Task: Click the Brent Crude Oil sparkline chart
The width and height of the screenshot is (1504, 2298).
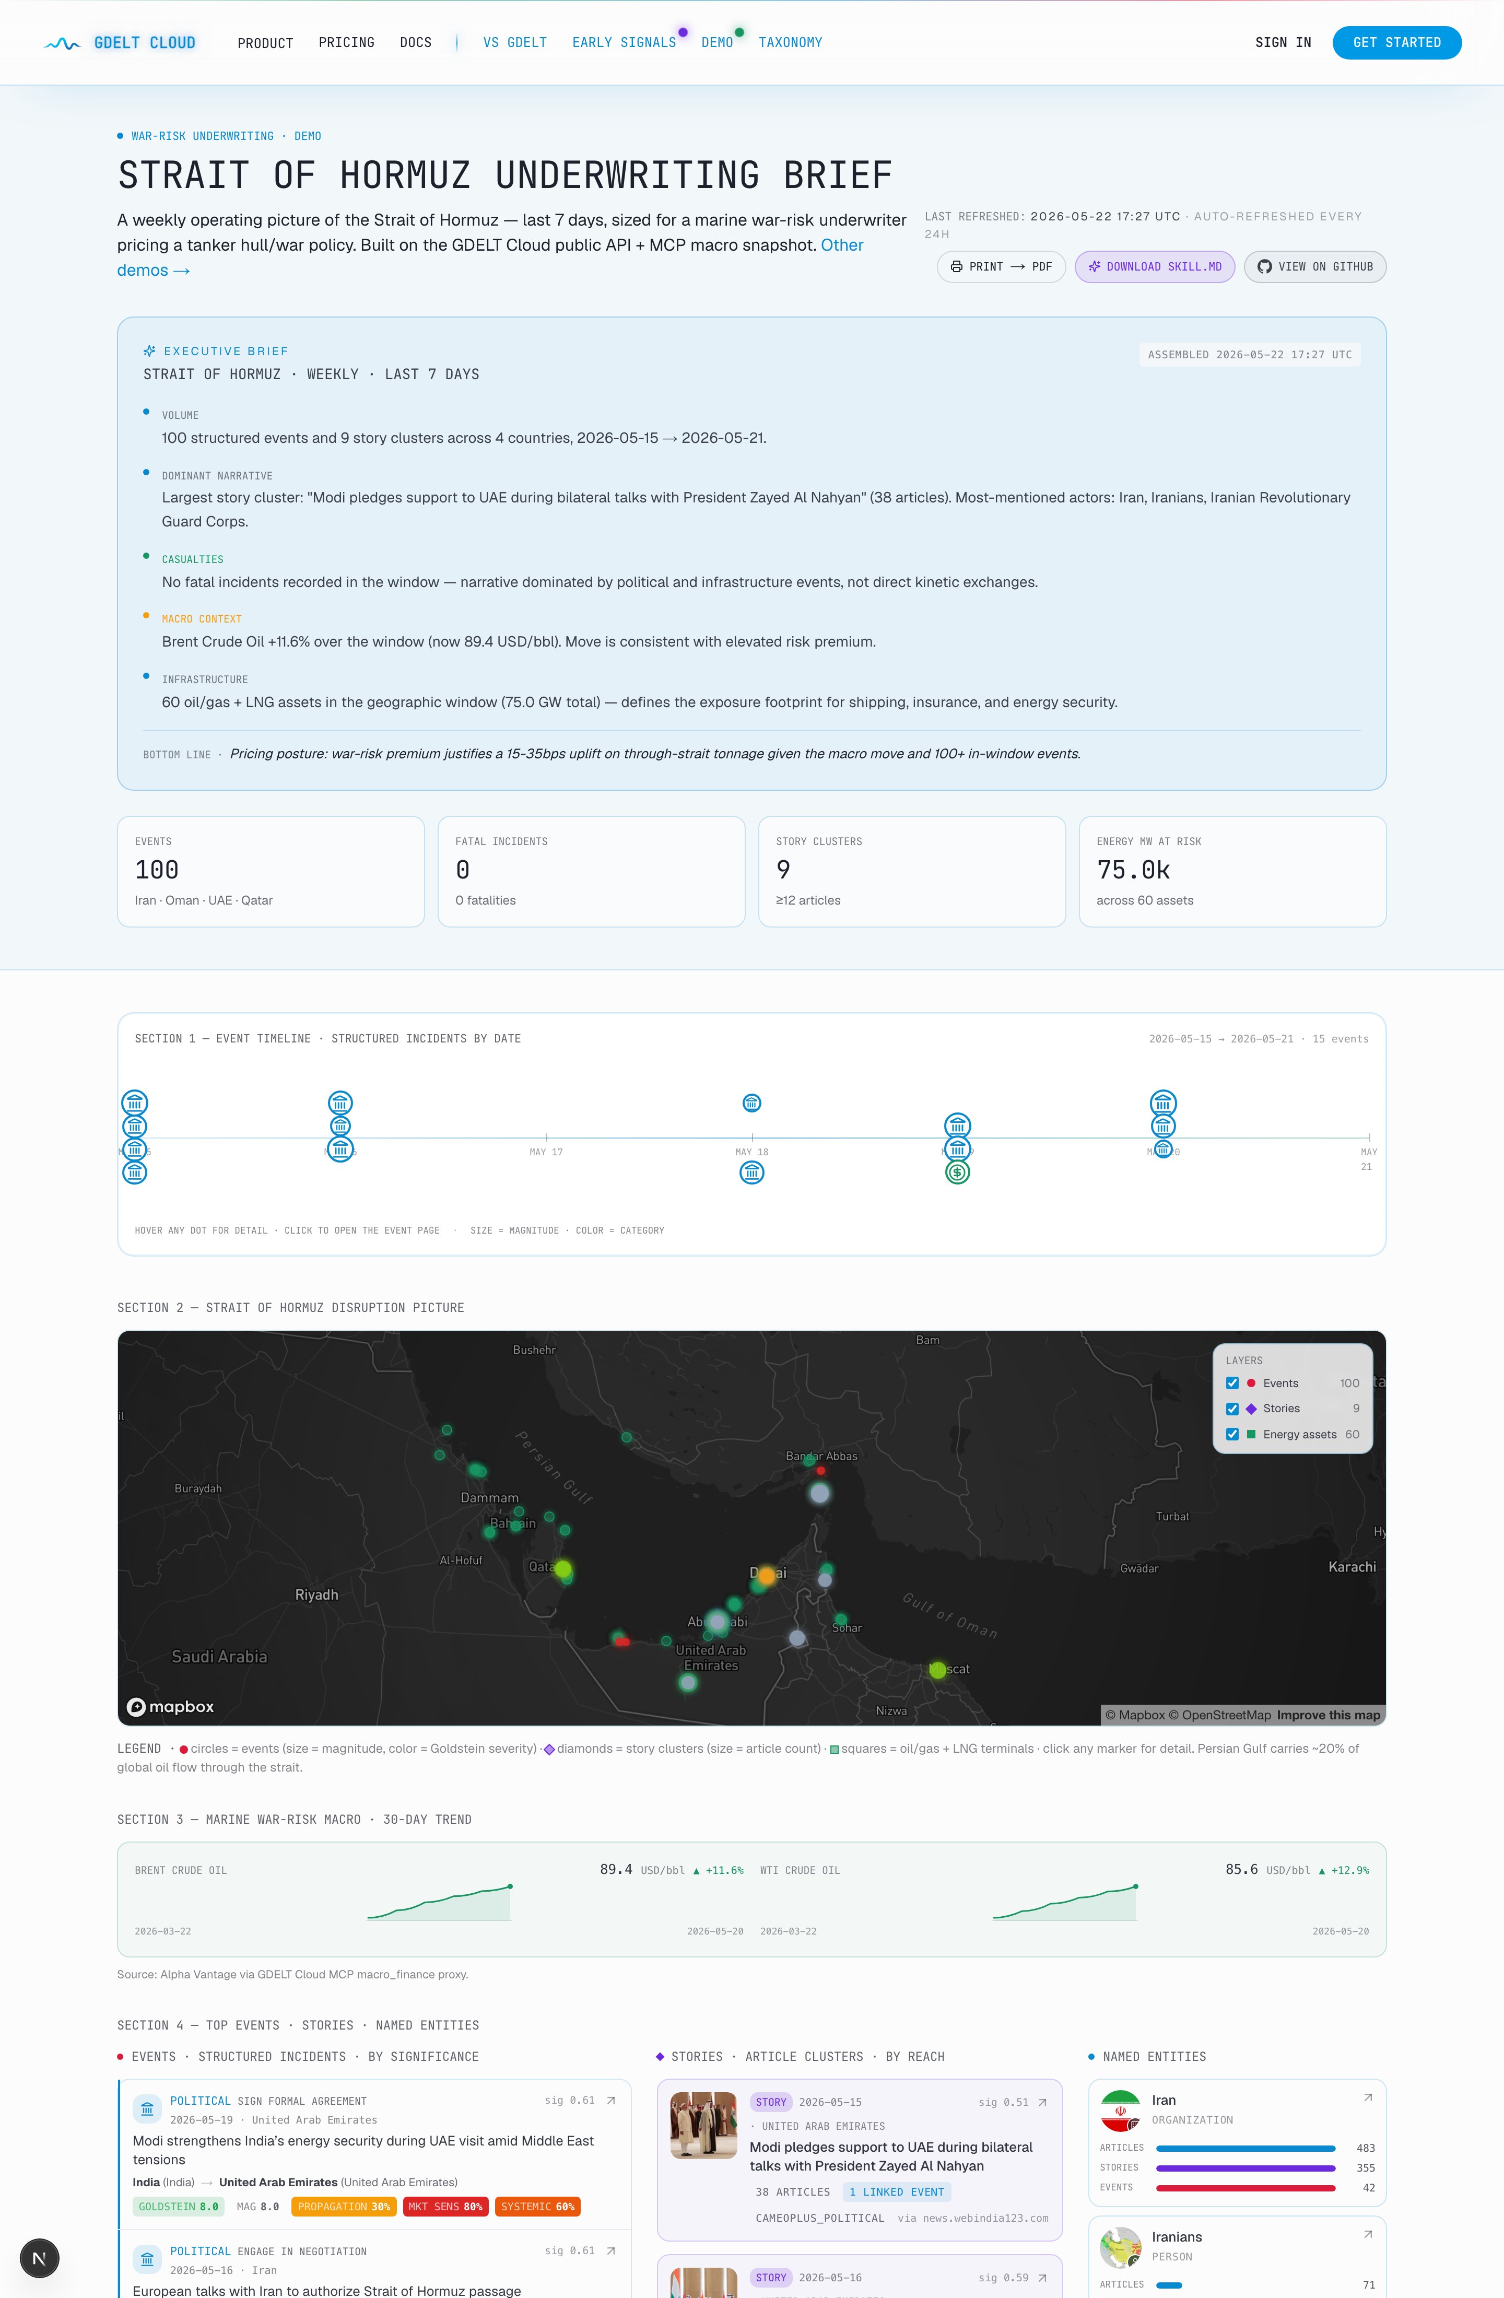Action: 439,1902
